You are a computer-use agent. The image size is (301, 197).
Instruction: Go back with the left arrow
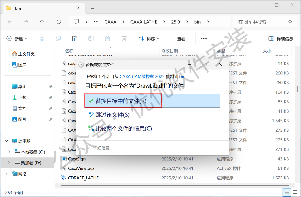(9, 22)
